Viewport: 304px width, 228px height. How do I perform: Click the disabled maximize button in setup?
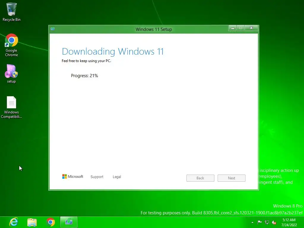240,28
